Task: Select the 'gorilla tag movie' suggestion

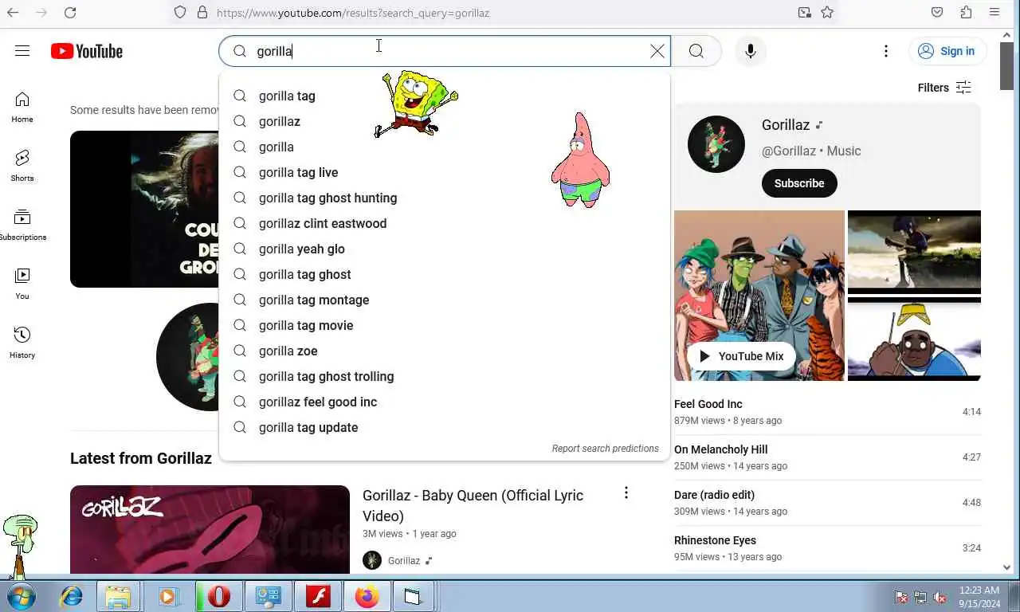Action: pos(445,325)
